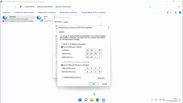Viewport: 183px width, 103px height.
Task: Select the Wi-Fi adapter icon
Action: click(x=40, y=19)
